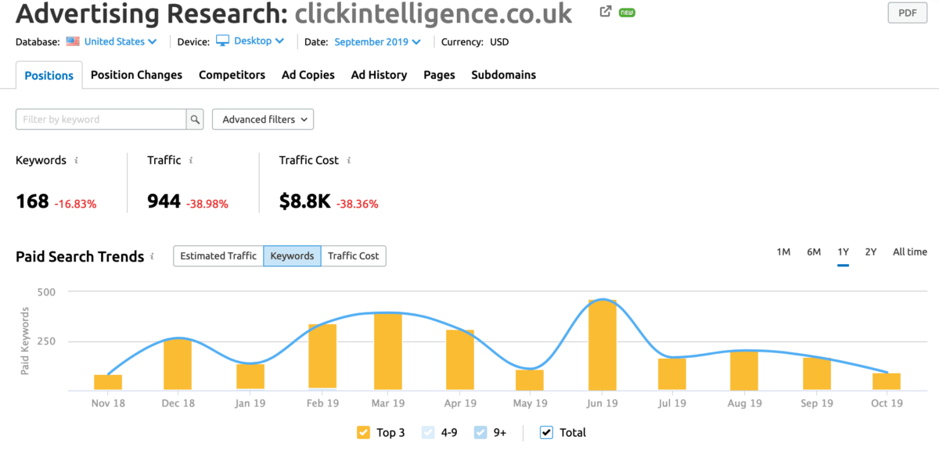Screen dimensions: 939x450
Task: Open the September 2019 date dropdown
Action: (x=377, y=41)
